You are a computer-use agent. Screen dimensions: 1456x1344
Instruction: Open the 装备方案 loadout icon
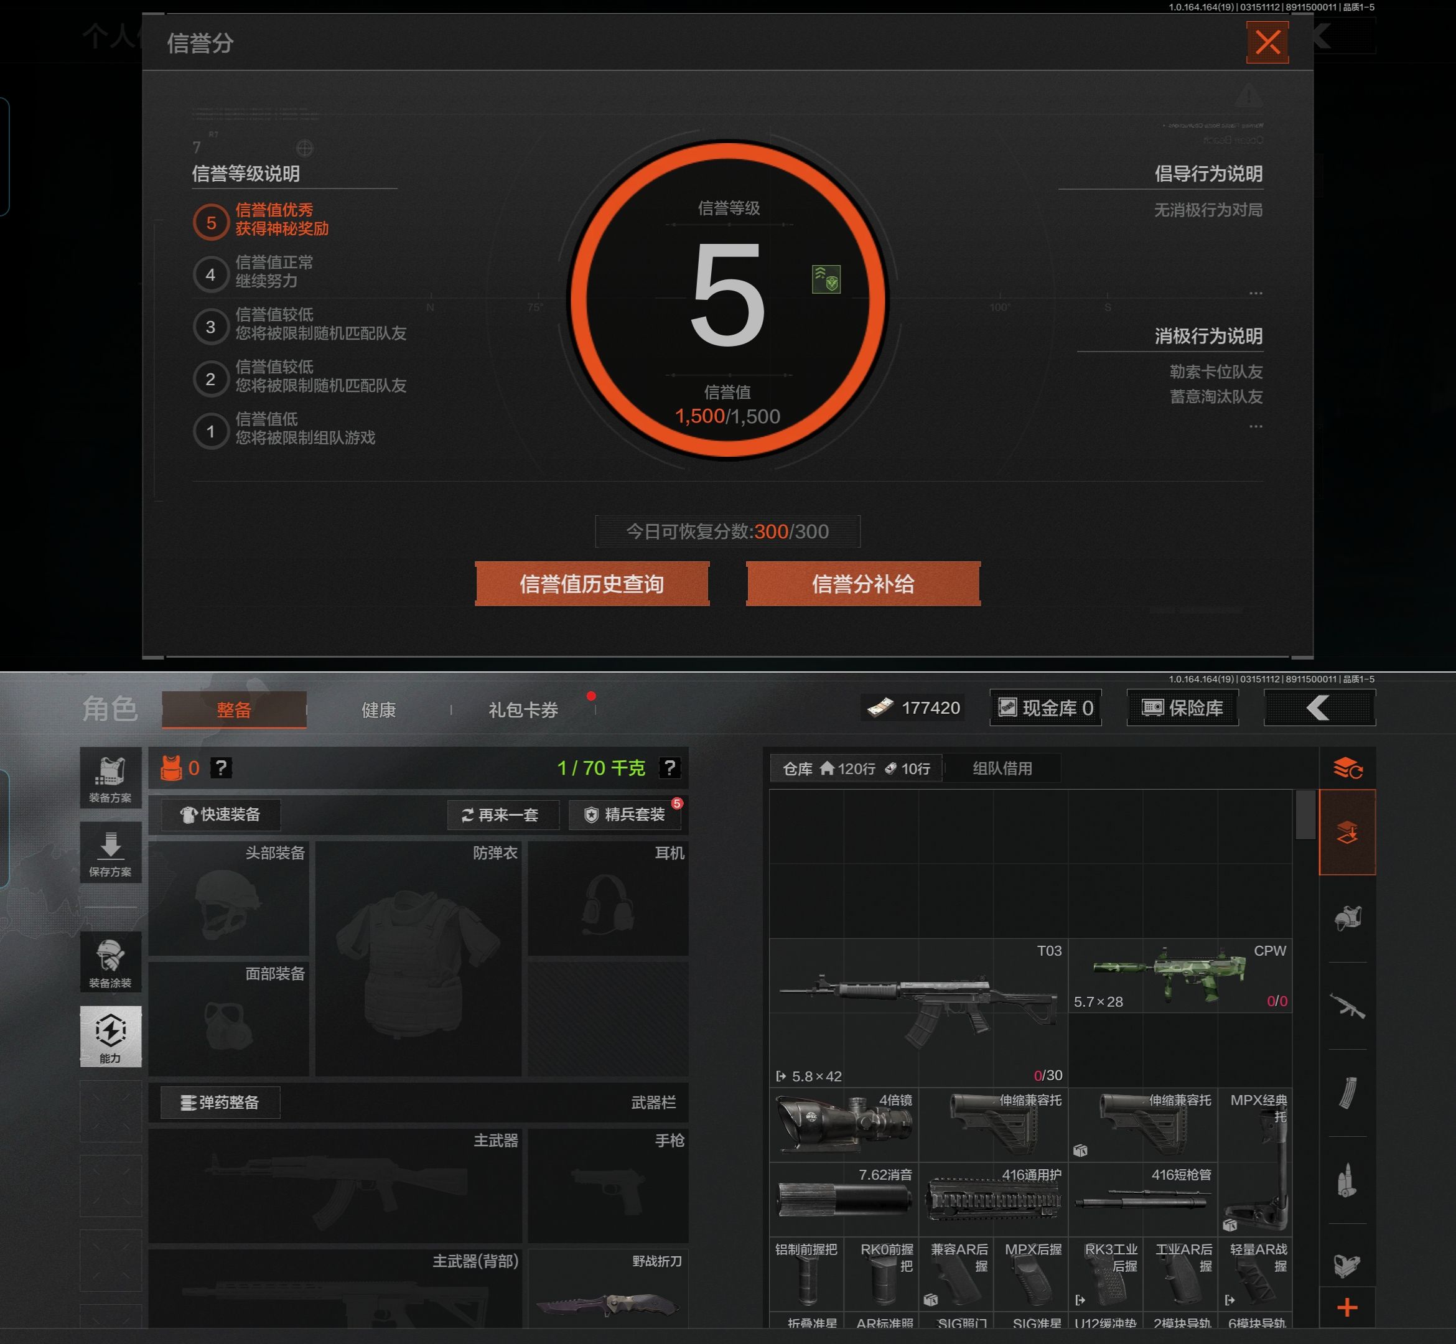point(111,778)
